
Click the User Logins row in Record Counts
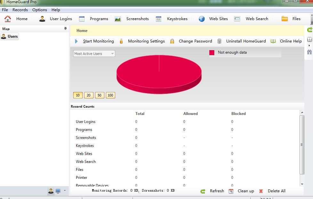185,122
